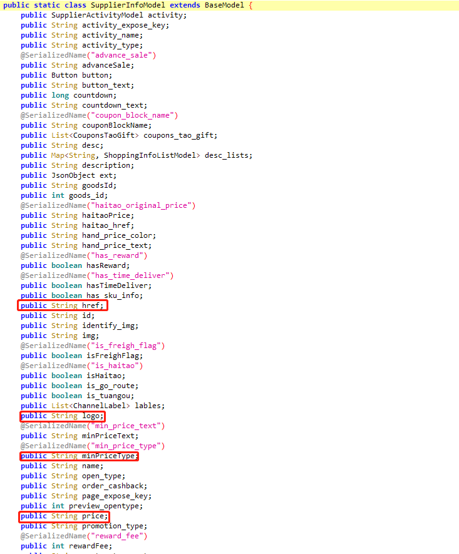This screenshot has width=459, height=554.
Task: Click the line 'public String img;'
Action: [x=59, y=336]
